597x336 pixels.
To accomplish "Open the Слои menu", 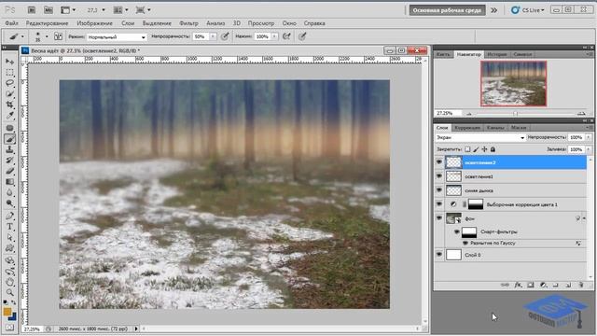I will point(128,23).
